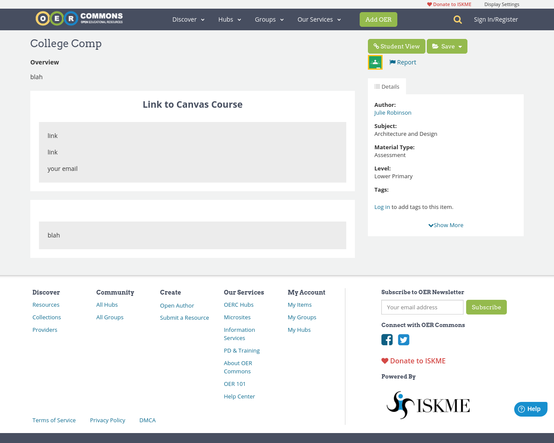Open the Our Services menu
The height and width of the screenshot is (443, 554).
click(319, 19)
